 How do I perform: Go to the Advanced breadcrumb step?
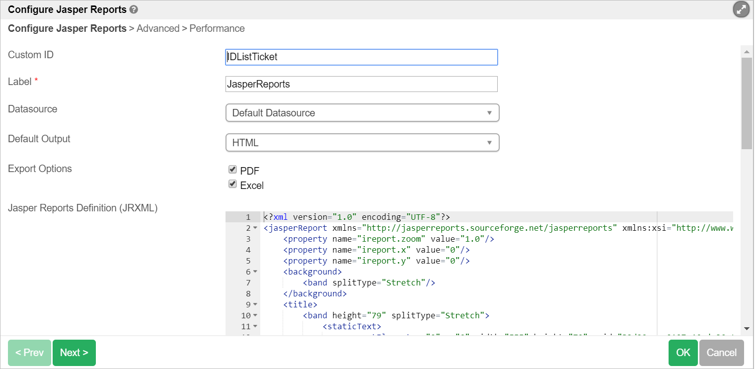(158, 28)
